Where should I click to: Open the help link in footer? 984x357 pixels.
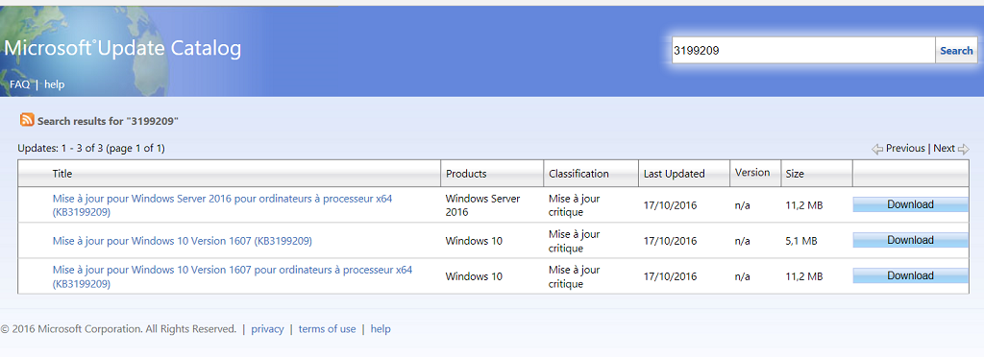pyautogui.click(x=381, y=329)
